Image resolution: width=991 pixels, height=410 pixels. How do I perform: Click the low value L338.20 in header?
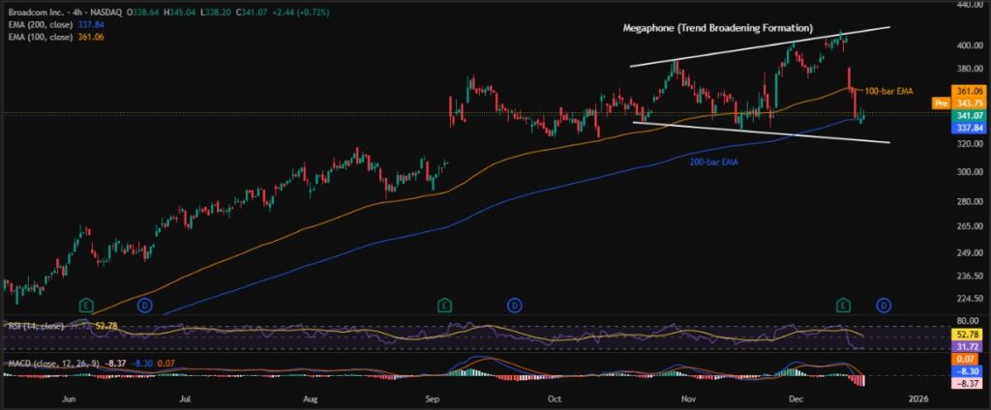point(216,13)
